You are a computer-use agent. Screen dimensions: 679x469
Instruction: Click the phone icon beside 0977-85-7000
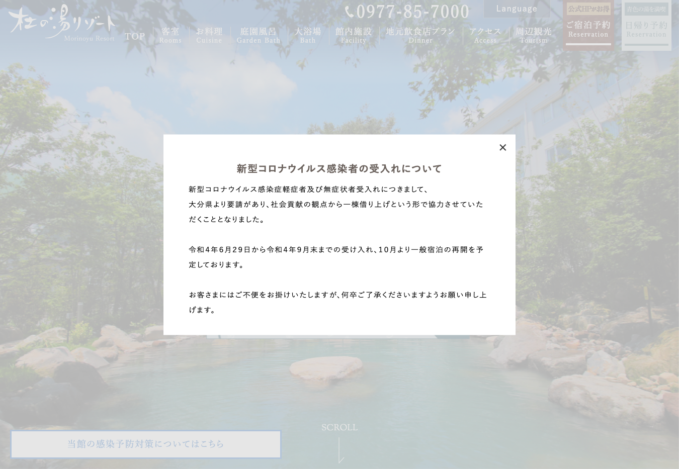click(x=350, y=12)
